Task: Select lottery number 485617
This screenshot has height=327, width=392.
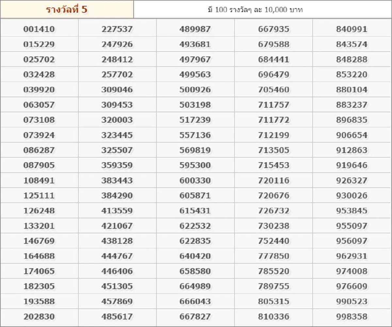Action: (x=117, y=316)
